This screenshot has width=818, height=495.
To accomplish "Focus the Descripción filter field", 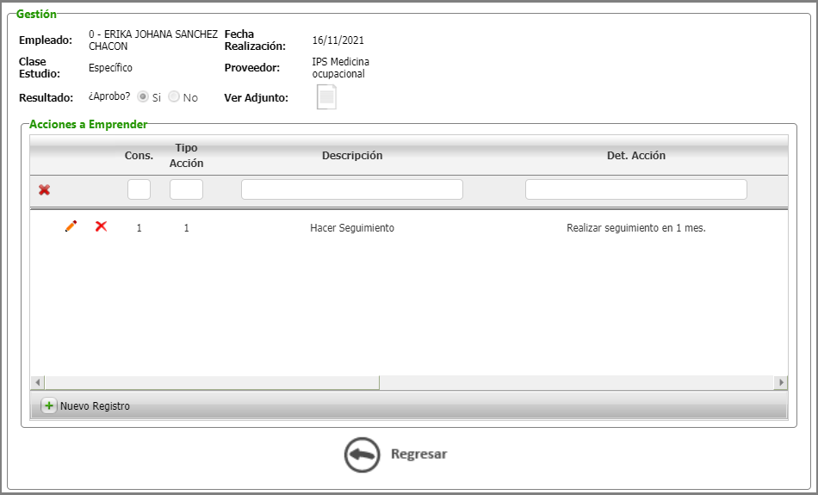I will [x=352, y=189].
